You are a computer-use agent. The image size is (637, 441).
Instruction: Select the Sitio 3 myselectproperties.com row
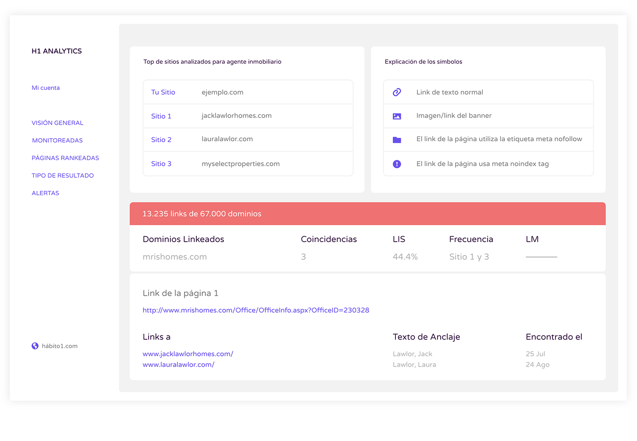248,164
